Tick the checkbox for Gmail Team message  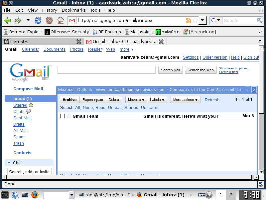click(x=62, y=116)
